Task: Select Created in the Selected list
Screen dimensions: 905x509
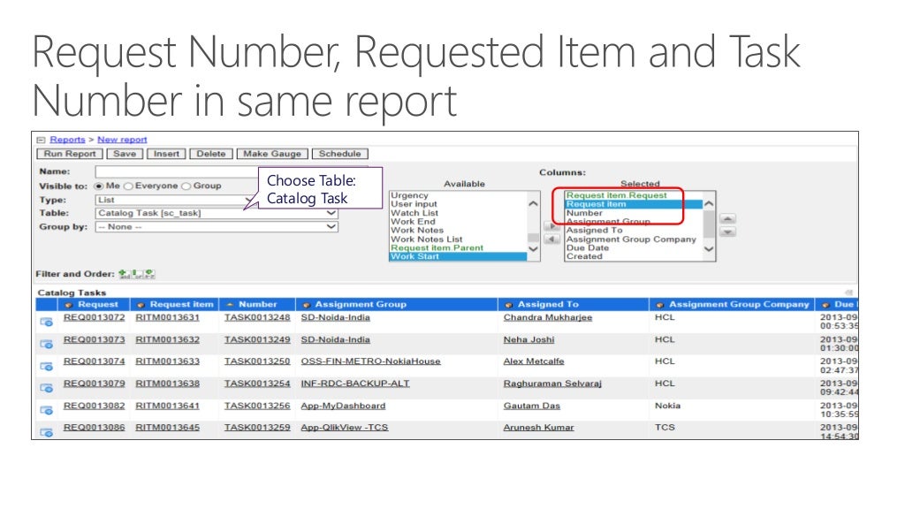Action: click(x=584, y=256)
